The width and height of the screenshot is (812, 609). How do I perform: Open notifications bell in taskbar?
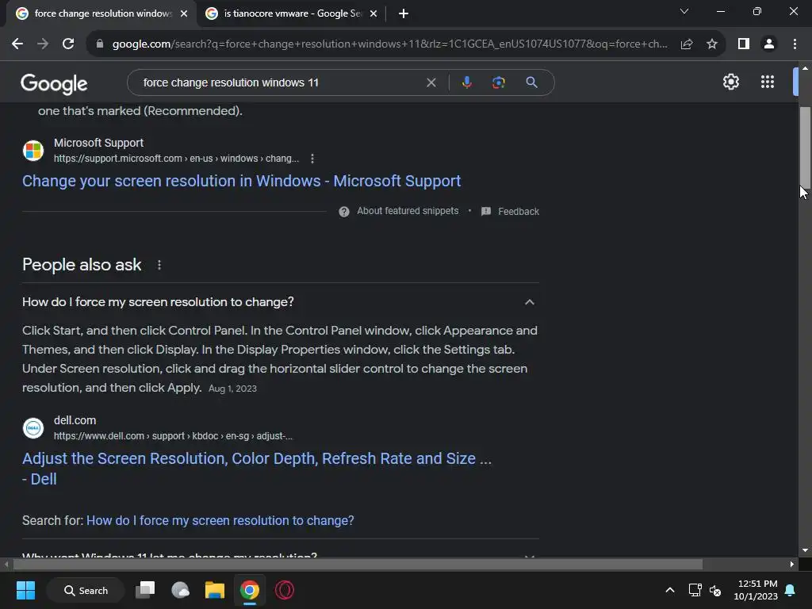click(x=791, y=590)
